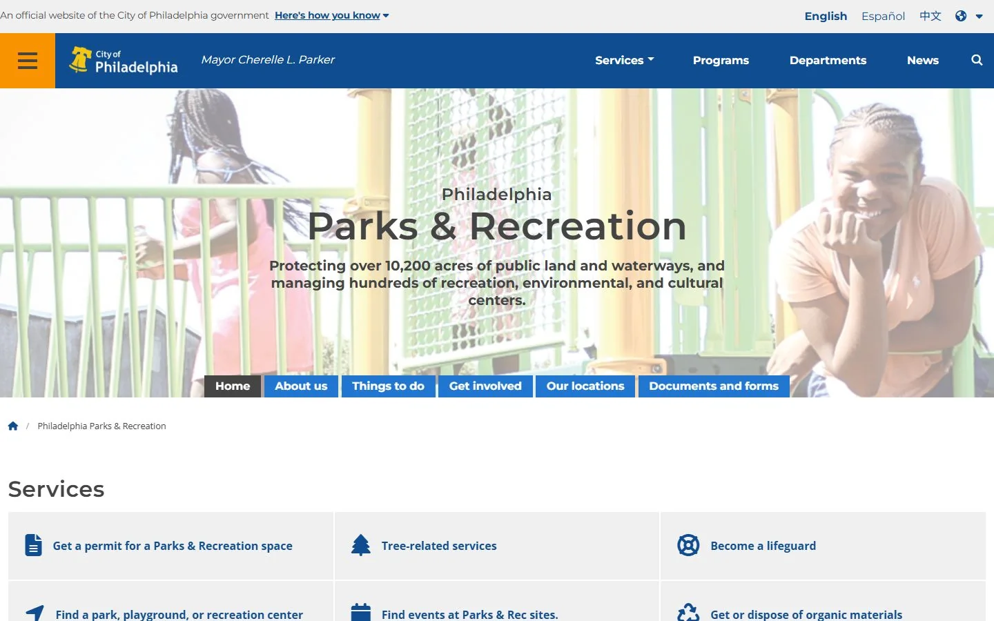Click the 'Philadelphia Parks & Recreation' breadcrumb text
Image resolution: width=994 pixels, height=621 pixels.
(101, 426)
